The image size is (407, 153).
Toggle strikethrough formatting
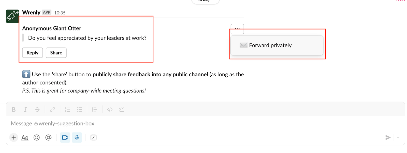pos(37,109)
